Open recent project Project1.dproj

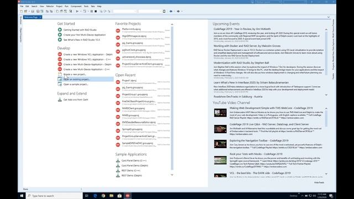click(x=129, y=81)
